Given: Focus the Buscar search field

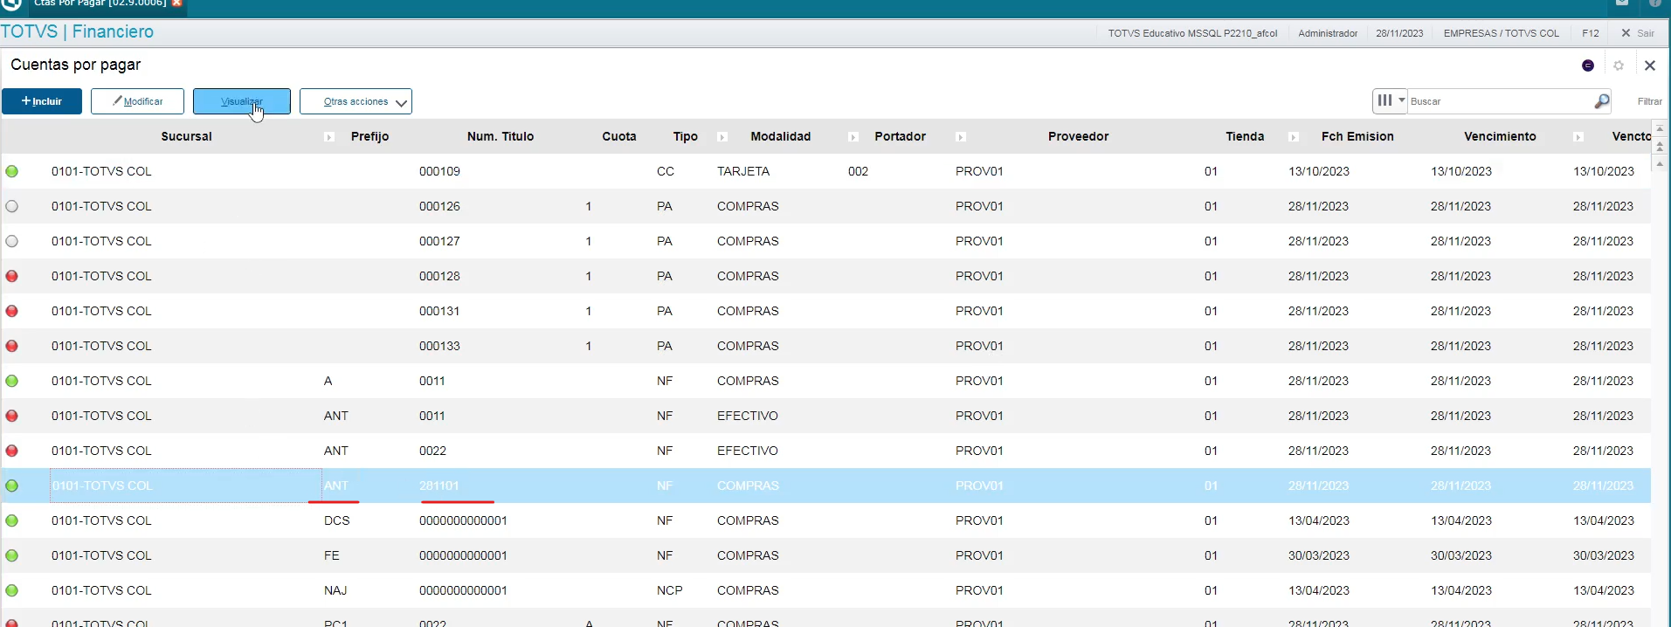Looking at the screenshot, I should (x=1501, y=101).
